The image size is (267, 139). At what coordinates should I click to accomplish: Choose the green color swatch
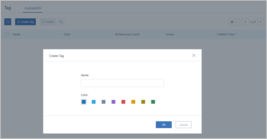153,102
